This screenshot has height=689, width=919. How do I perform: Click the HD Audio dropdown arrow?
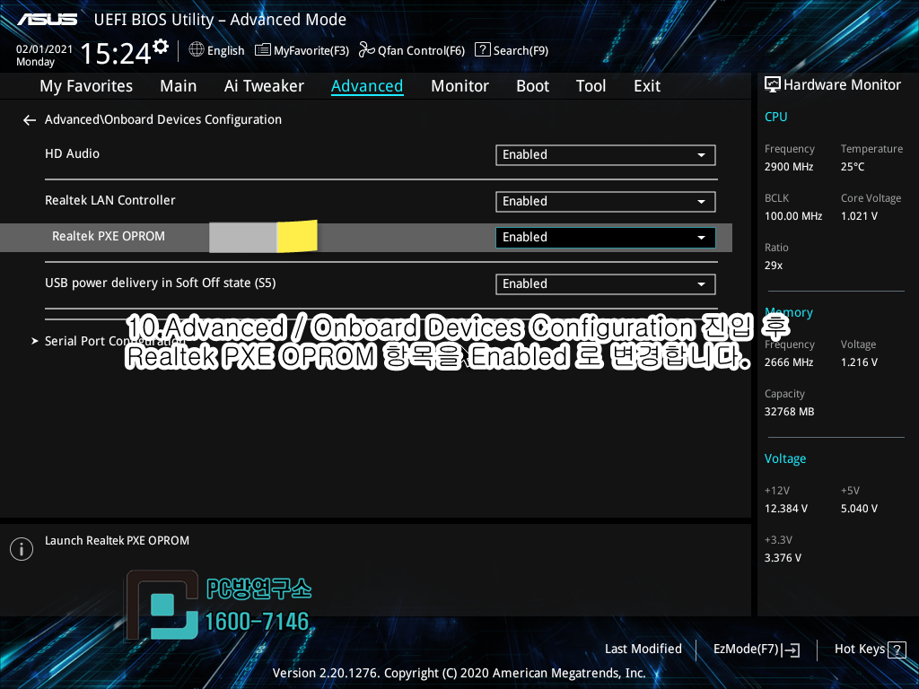click(x=701, y=155)
